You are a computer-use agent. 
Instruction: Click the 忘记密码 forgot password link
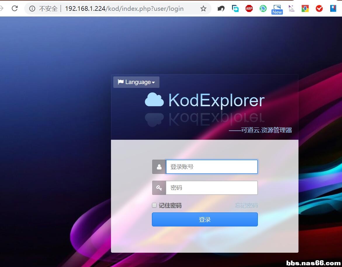click(x=246, y=205)
